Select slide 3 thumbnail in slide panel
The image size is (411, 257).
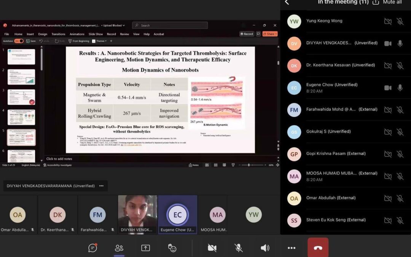tap(21, 97)
